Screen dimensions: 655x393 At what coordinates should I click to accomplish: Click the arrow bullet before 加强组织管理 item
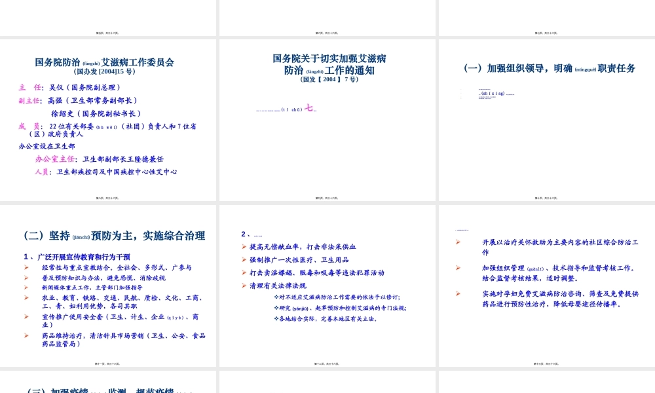coord(458,267)
